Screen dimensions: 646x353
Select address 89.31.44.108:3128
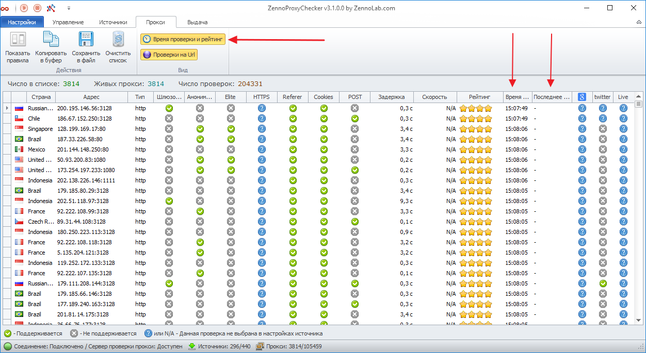[81, 222]
